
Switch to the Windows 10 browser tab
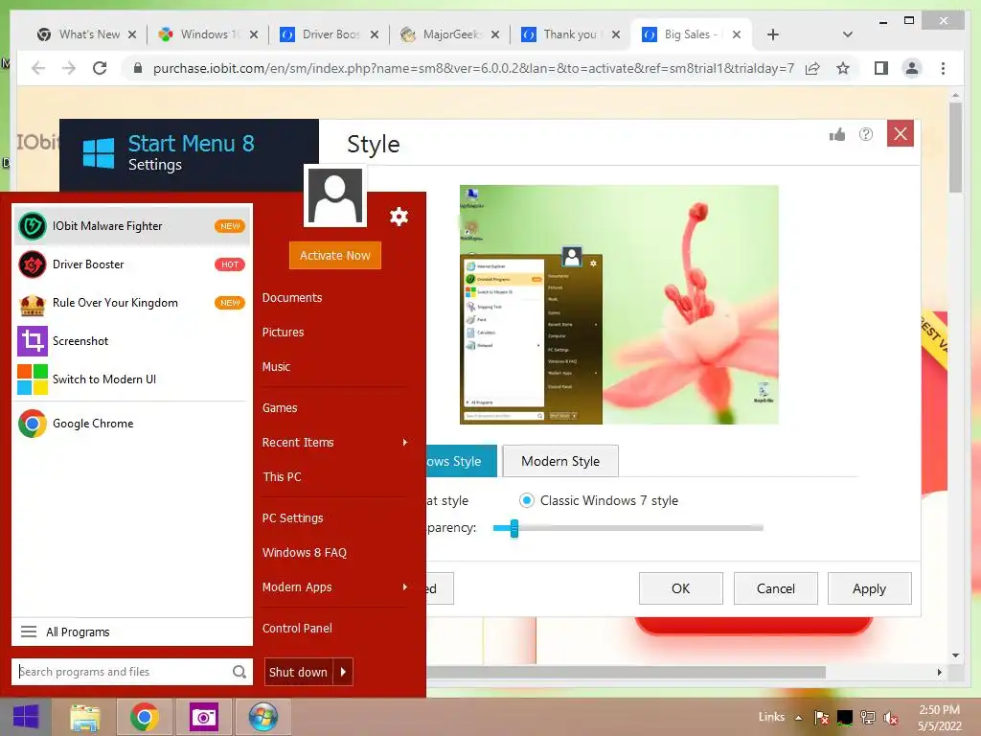[x=207, y=34]
